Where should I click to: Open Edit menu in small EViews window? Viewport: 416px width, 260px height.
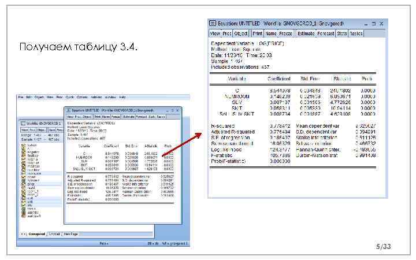coord(29,97)
